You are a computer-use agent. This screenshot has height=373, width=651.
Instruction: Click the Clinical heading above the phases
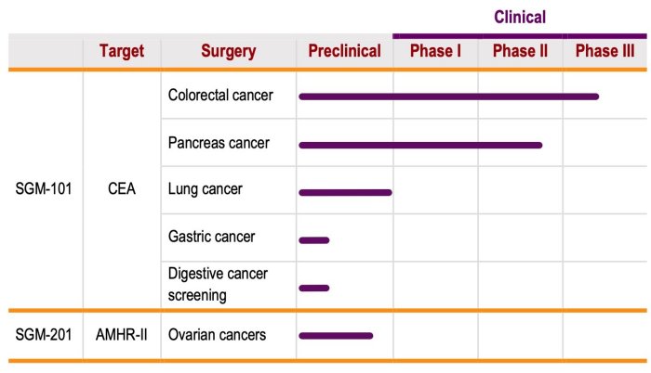pos(520,17)
